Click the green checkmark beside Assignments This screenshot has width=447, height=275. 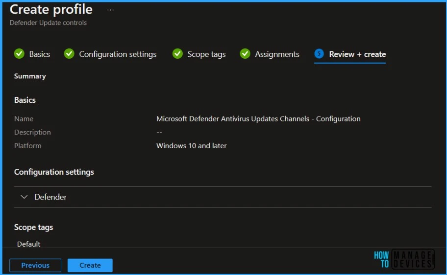(x=245, y=53)
